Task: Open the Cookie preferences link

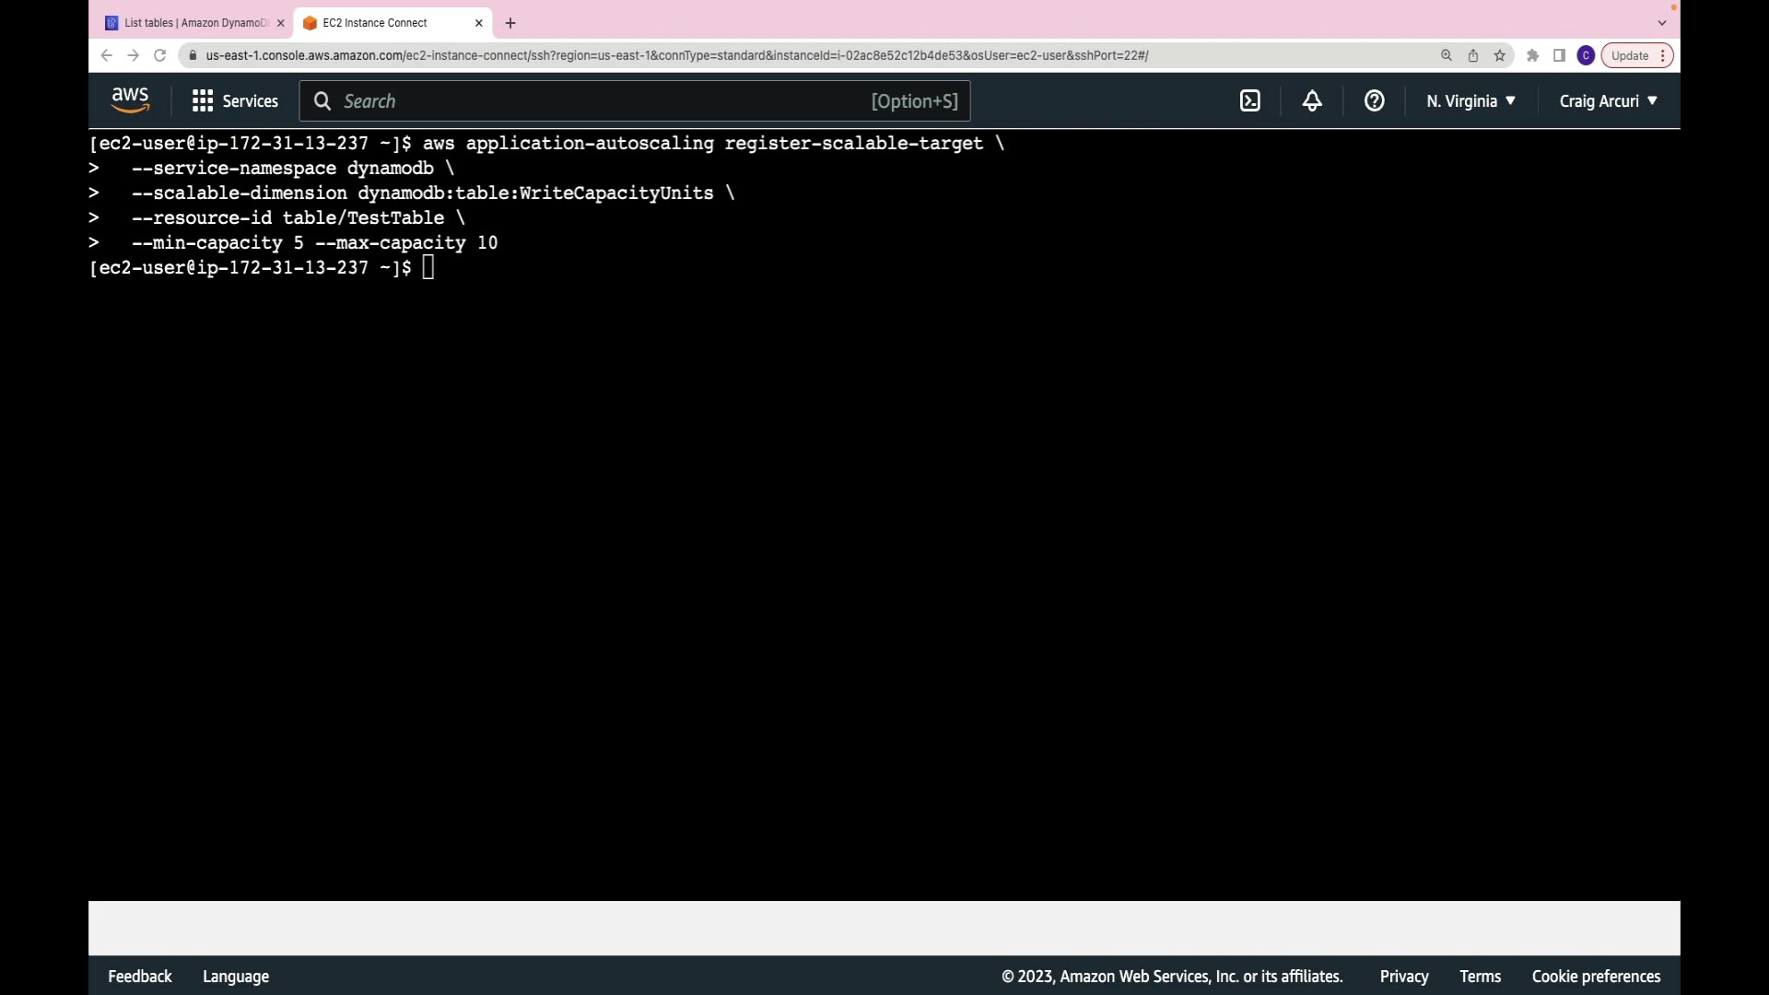Action: 1596,977
